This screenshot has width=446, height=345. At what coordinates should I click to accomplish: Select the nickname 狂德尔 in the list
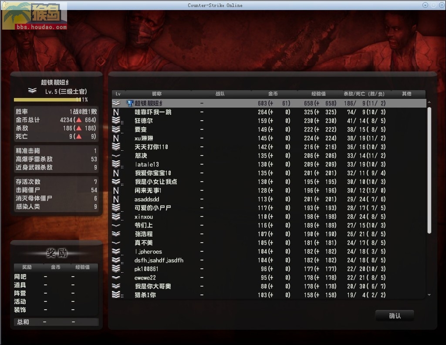pos(144,121)
